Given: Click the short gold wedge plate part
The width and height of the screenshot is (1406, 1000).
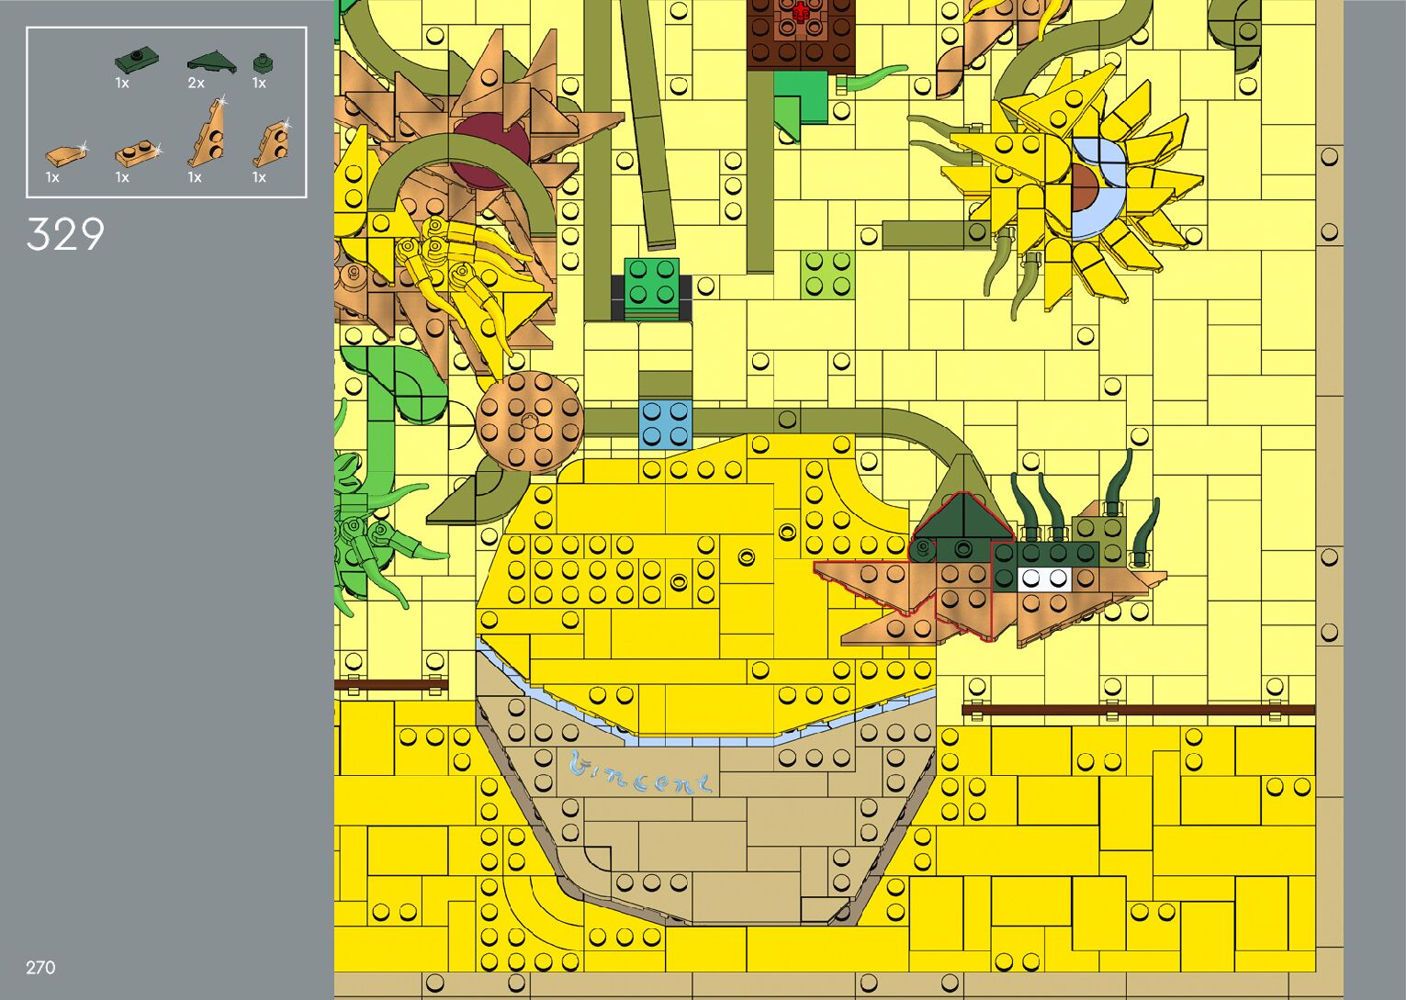Looking at the screenshot, I should click(x=274, y=142).
